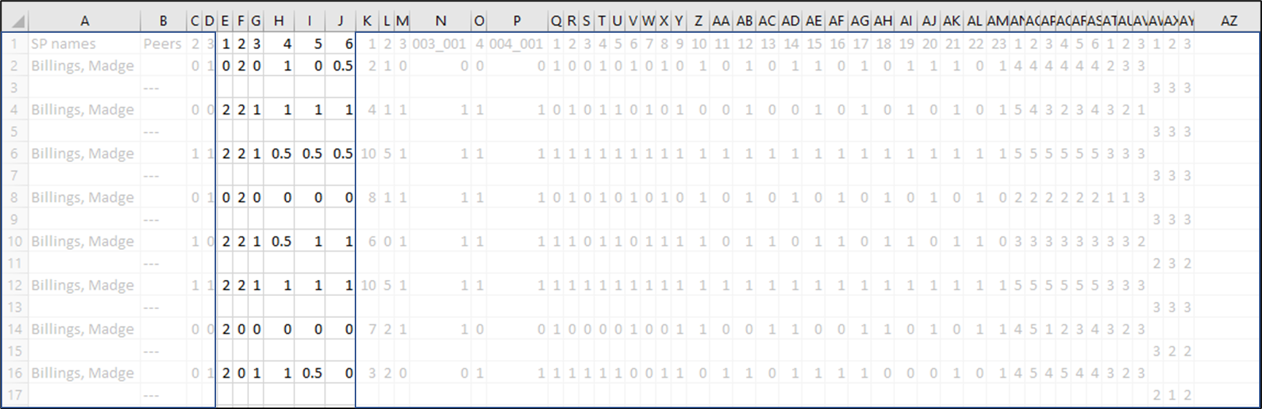
Task: Select column AZ header
Action: coord(1228,21)
